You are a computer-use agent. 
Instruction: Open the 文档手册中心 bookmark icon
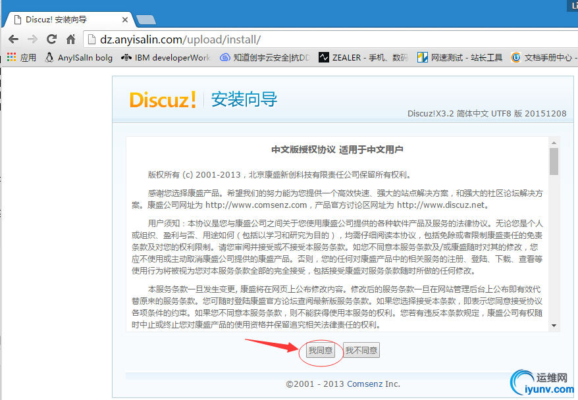tap(515, 57)
